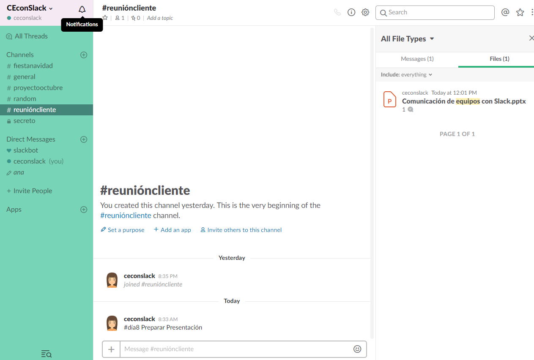The height and width of the screenshot is (360, 534).
Task: Open the notifications bell
Action: pos(82,9)
